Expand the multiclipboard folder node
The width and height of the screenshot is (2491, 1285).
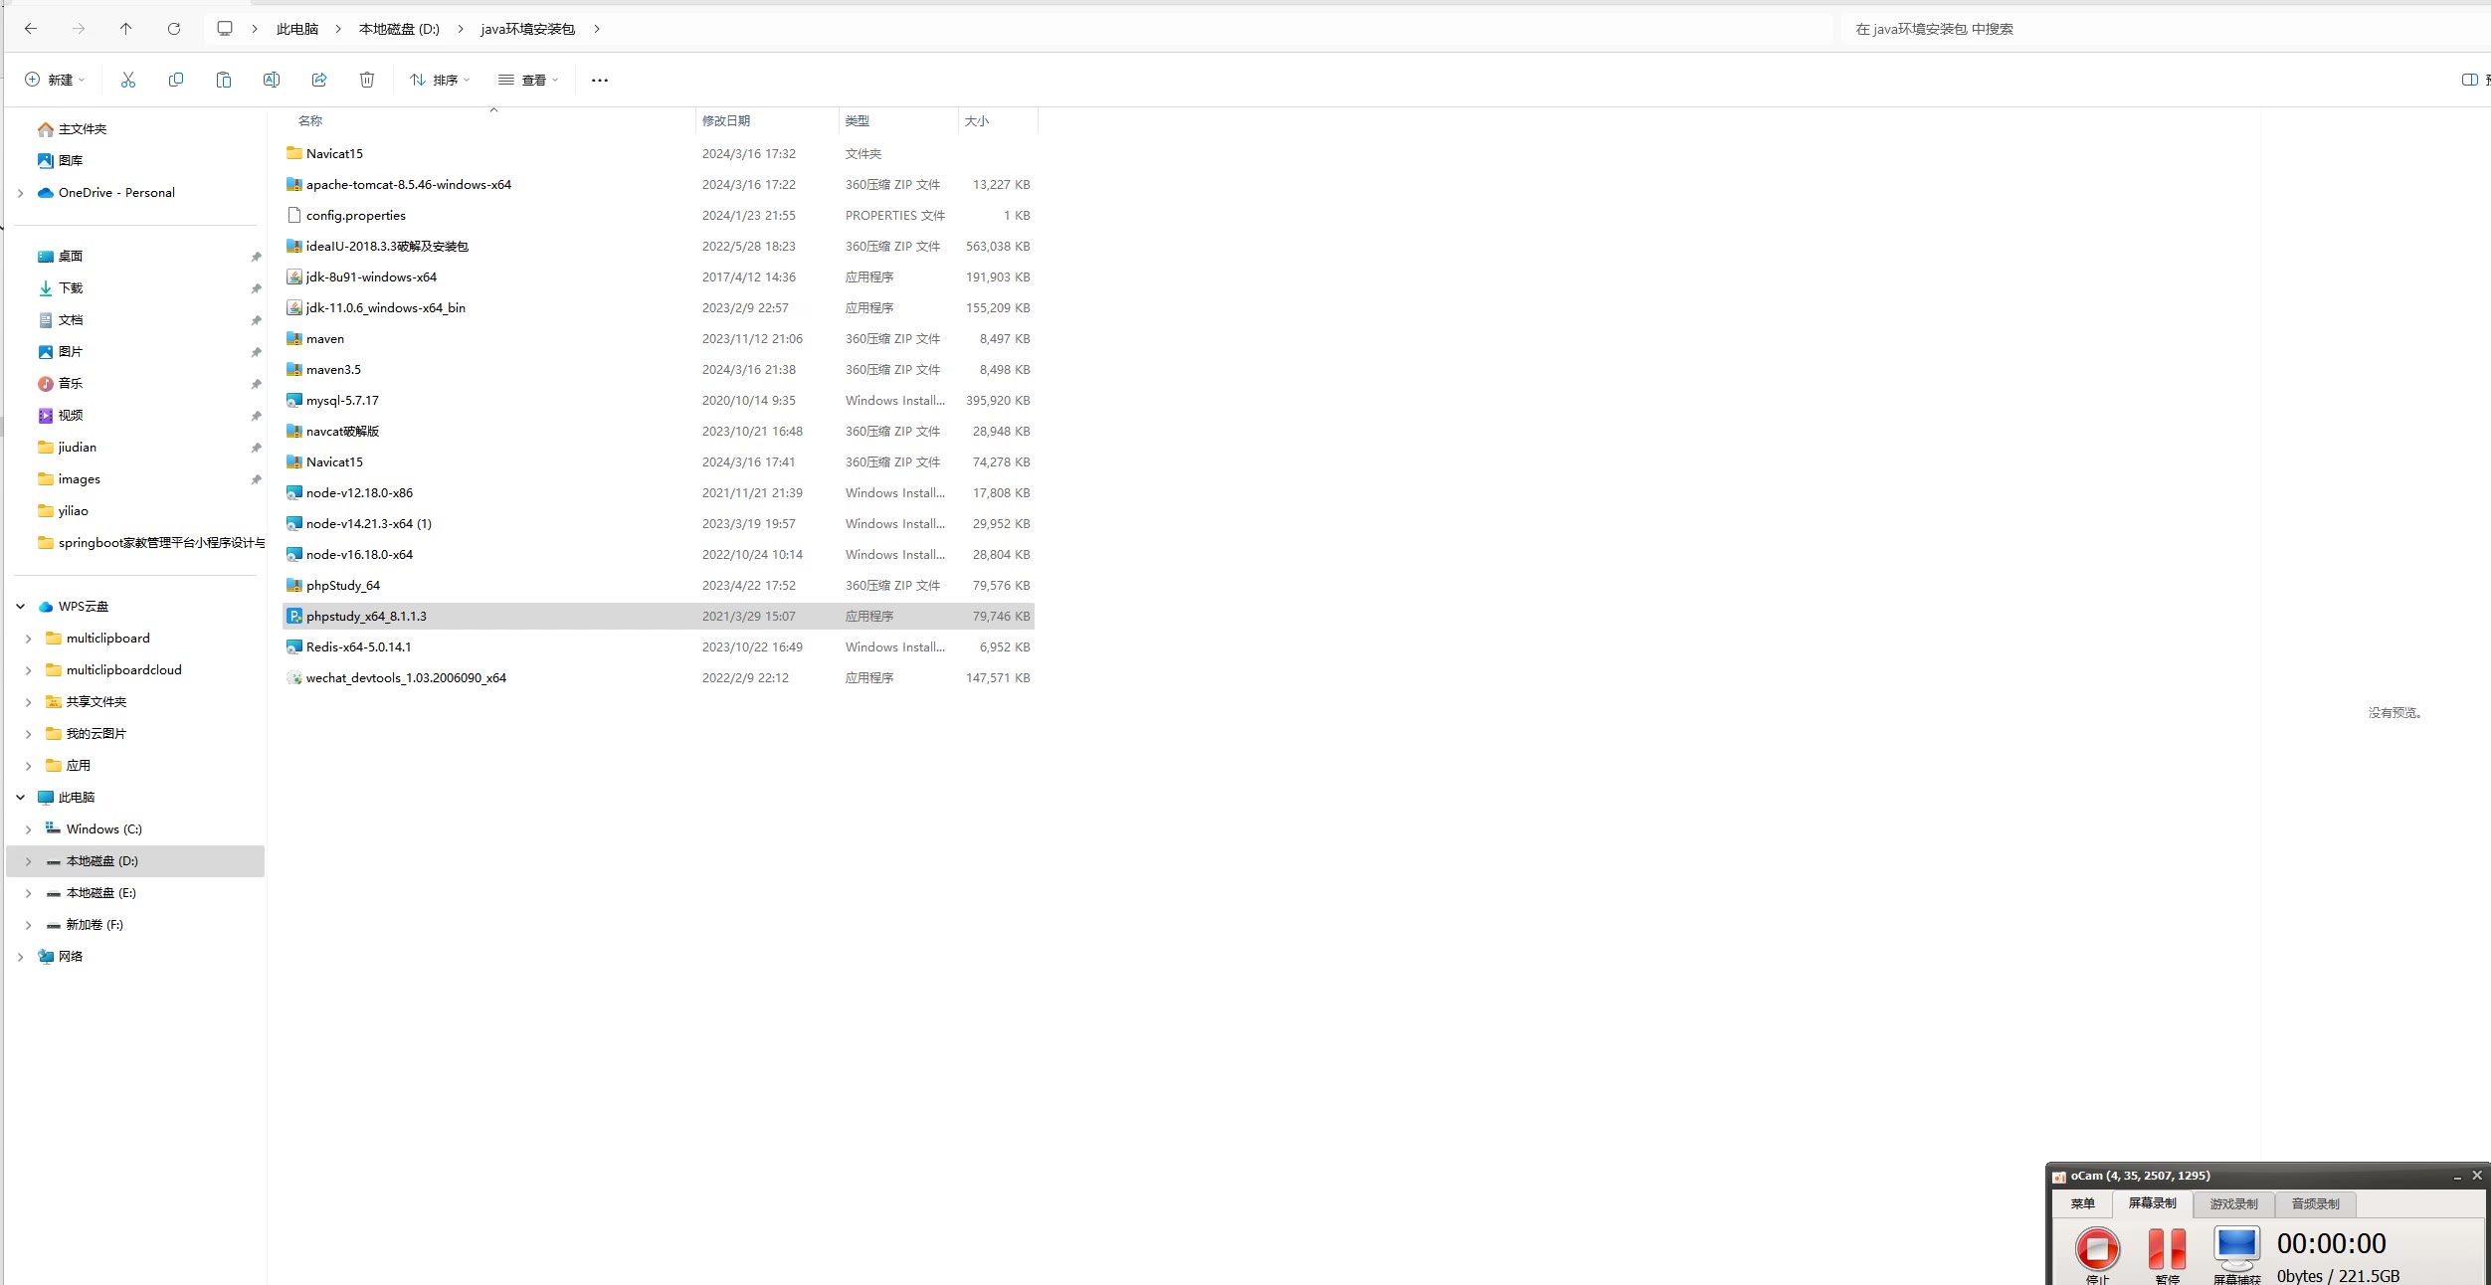[28, 639]
